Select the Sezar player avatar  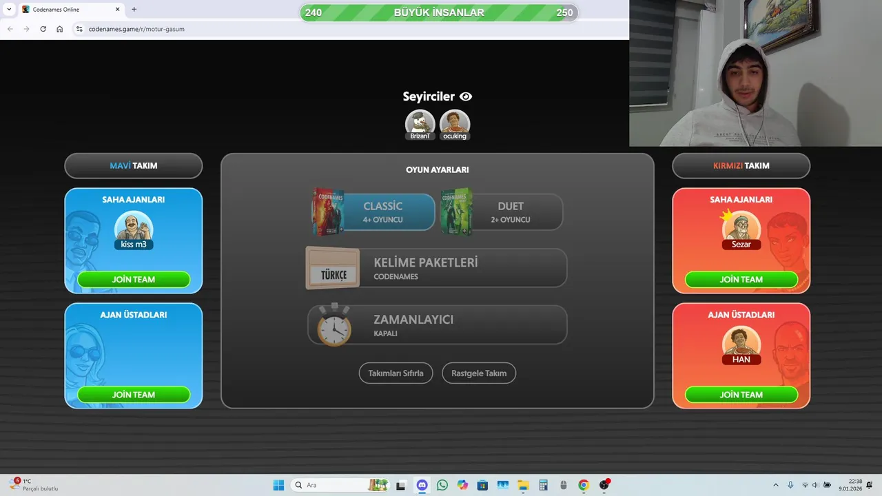741,230
